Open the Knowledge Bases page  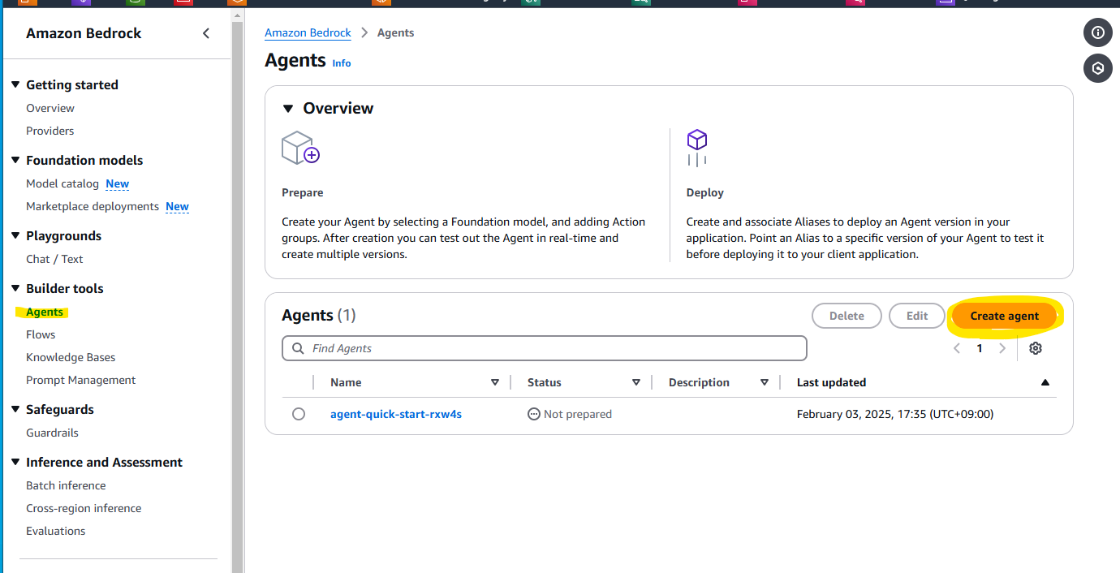click(x=71, y=357)
